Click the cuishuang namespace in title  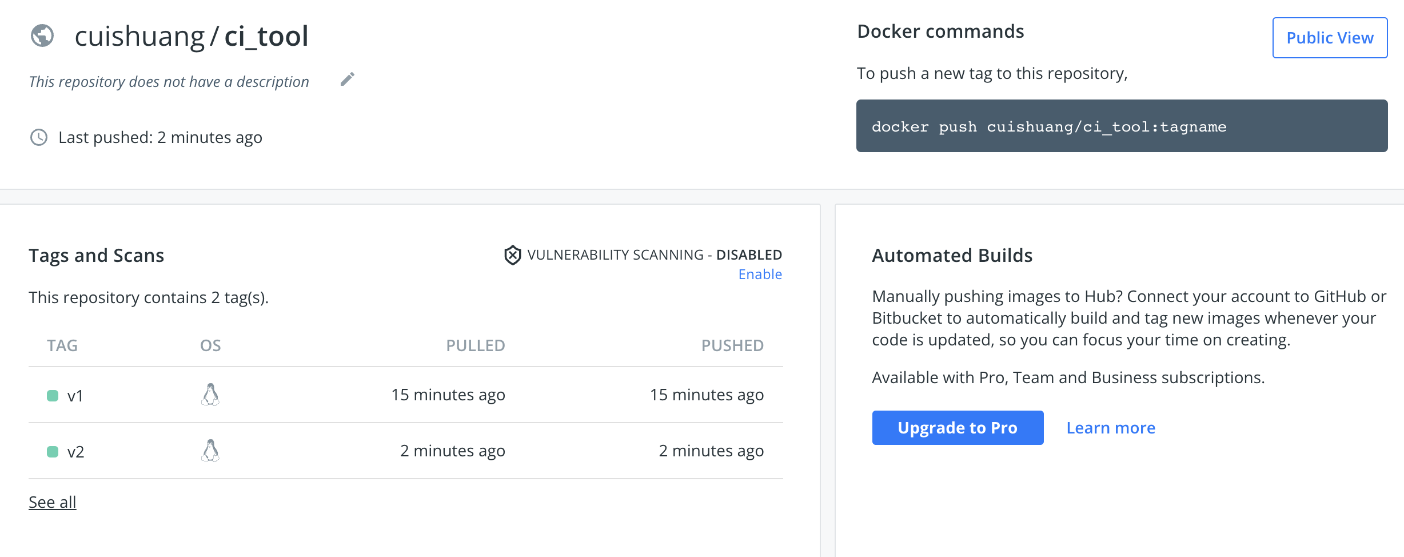tap(139, 36)
